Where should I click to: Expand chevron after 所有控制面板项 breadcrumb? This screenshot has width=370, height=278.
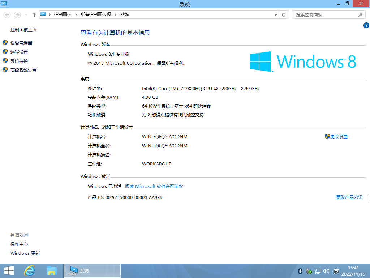[x=115, y=14]
